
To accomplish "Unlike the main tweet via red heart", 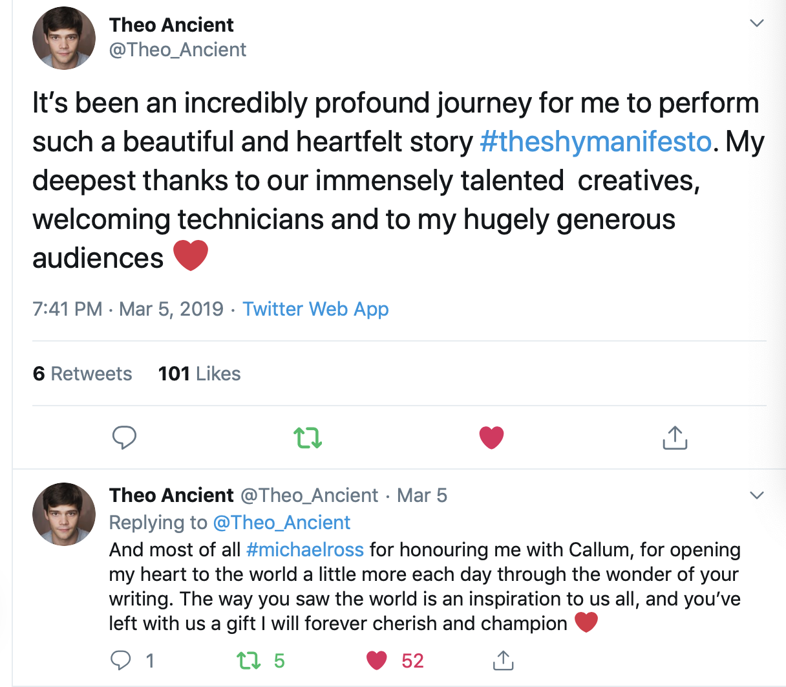I will 491,438.
